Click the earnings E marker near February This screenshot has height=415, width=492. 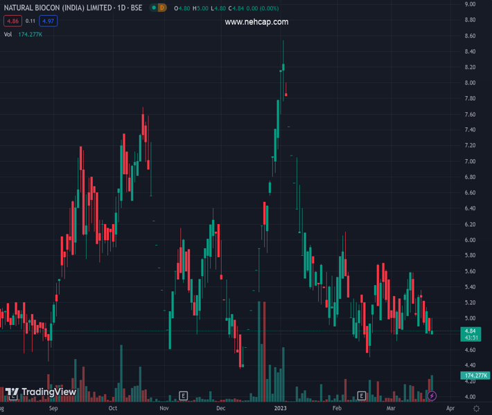tap(361, 396)
